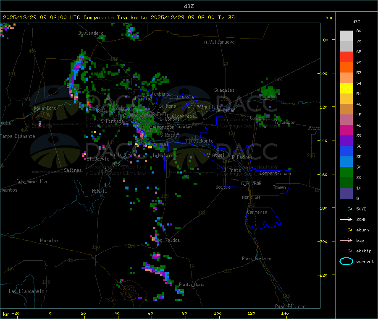Screen dimensions: 378x319
Task: Select the 'R_Padre' location label
Action: tap(241, 157)
